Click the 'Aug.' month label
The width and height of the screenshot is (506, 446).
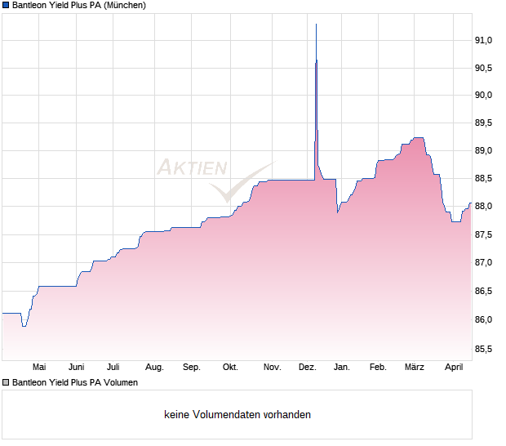(154, 368)
